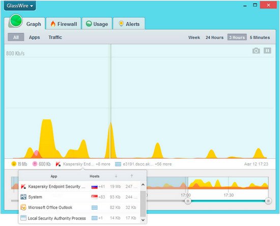Image resolution: width=280 pixels, height=226 pixels.
Task: Click the right timeline range handle
Action: pyautogui.click(x=268, y=201)
